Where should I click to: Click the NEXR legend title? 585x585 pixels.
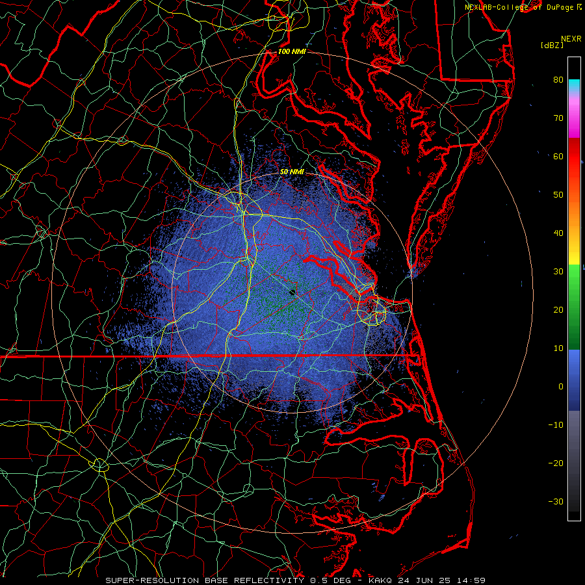click(x=571, y=39)
